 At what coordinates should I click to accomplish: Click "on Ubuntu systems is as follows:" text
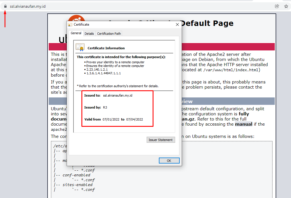(x=220, y=136)
